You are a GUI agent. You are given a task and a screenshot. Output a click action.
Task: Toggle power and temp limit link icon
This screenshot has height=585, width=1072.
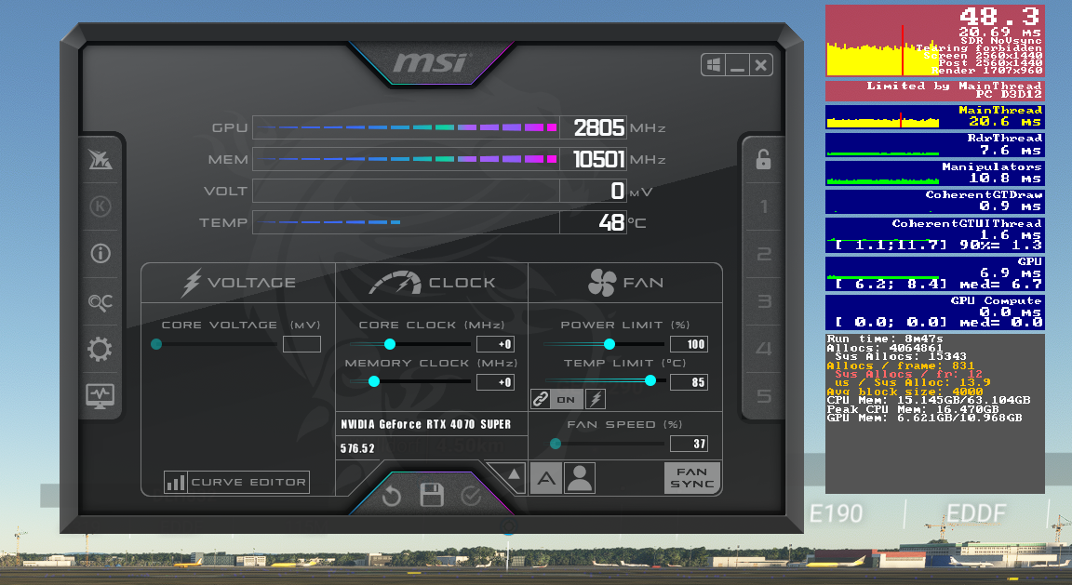[540, 399]
